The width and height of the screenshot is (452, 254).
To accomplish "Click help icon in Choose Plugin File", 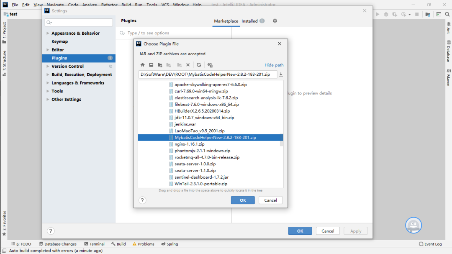I will pos(142,200).
